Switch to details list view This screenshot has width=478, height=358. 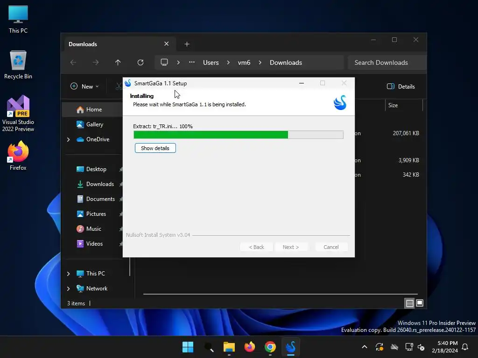tap(409, 303)
